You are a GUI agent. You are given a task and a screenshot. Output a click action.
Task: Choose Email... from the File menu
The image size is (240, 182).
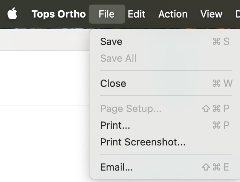tap(116, 167)
